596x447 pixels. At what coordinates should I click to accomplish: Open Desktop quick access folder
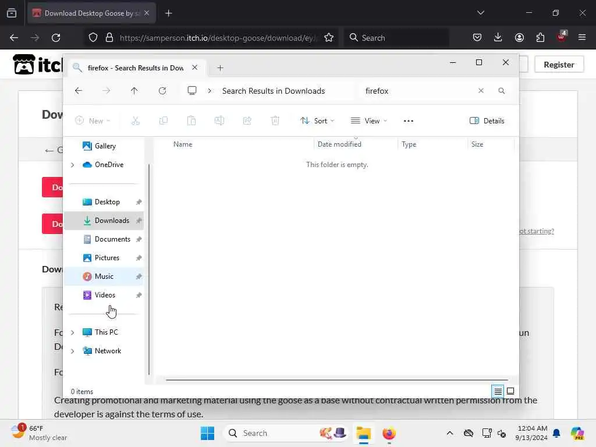click(x=104, y=202)
